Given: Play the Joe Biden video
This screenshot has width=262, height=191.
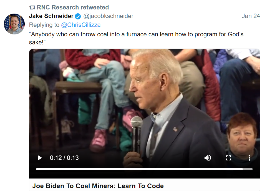Looking at the screenshot, I should (40, 158).
